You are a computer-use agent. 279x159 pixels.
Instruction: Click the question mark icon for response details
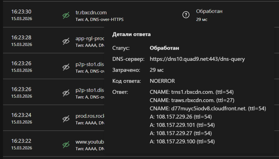tap(186, 15)
